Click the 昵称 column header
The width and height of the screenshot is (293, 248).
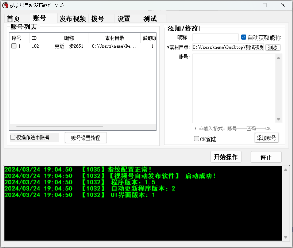(69, 38)
